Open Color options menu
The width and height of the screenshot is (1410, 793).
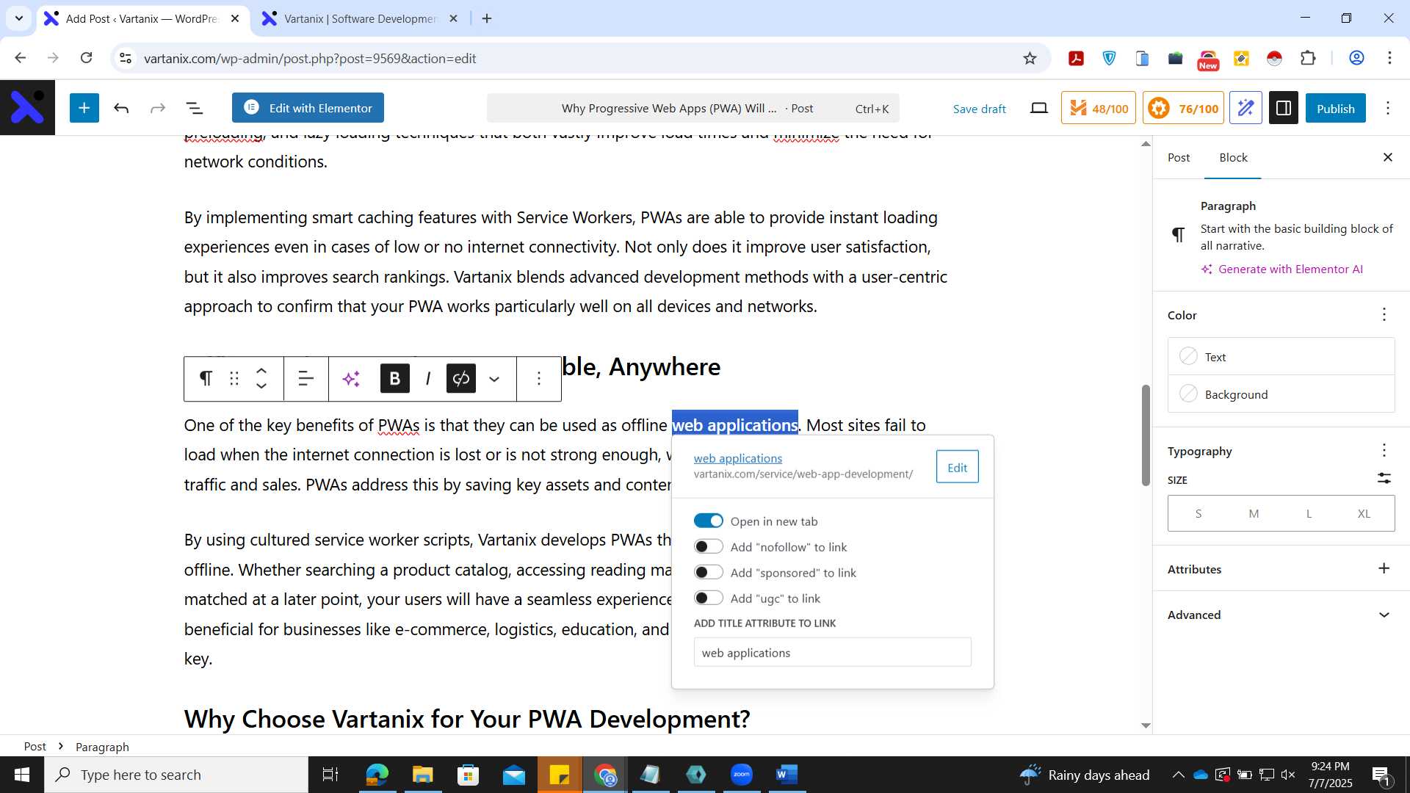pos(1384,315)
